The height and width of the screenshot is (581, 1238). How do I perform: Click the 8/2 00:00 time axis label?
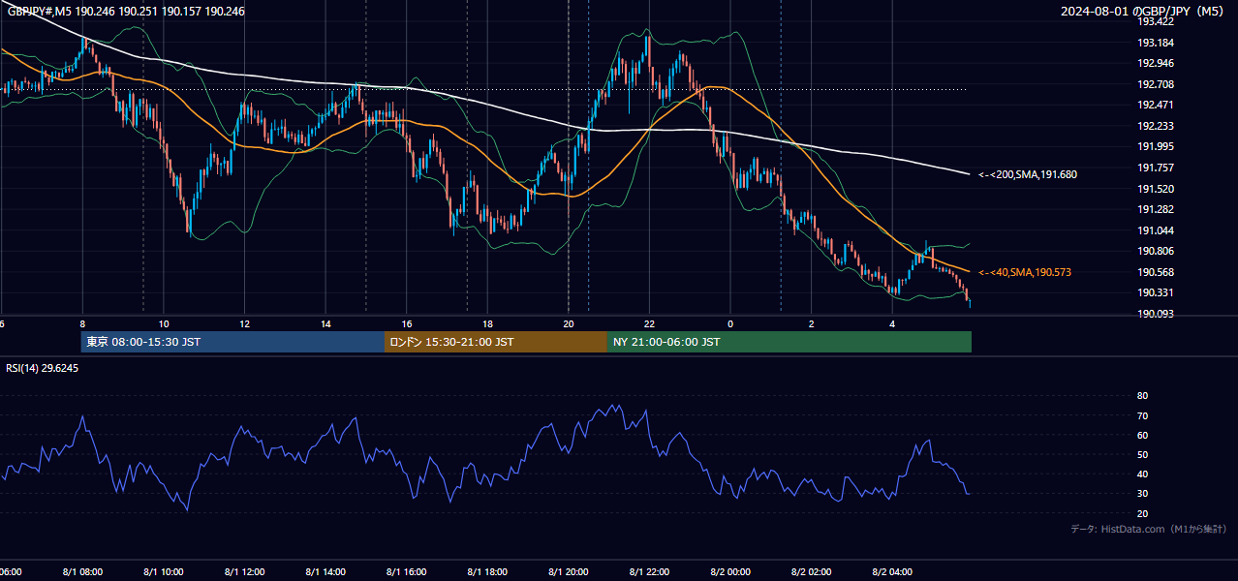(x=730, y=572)
